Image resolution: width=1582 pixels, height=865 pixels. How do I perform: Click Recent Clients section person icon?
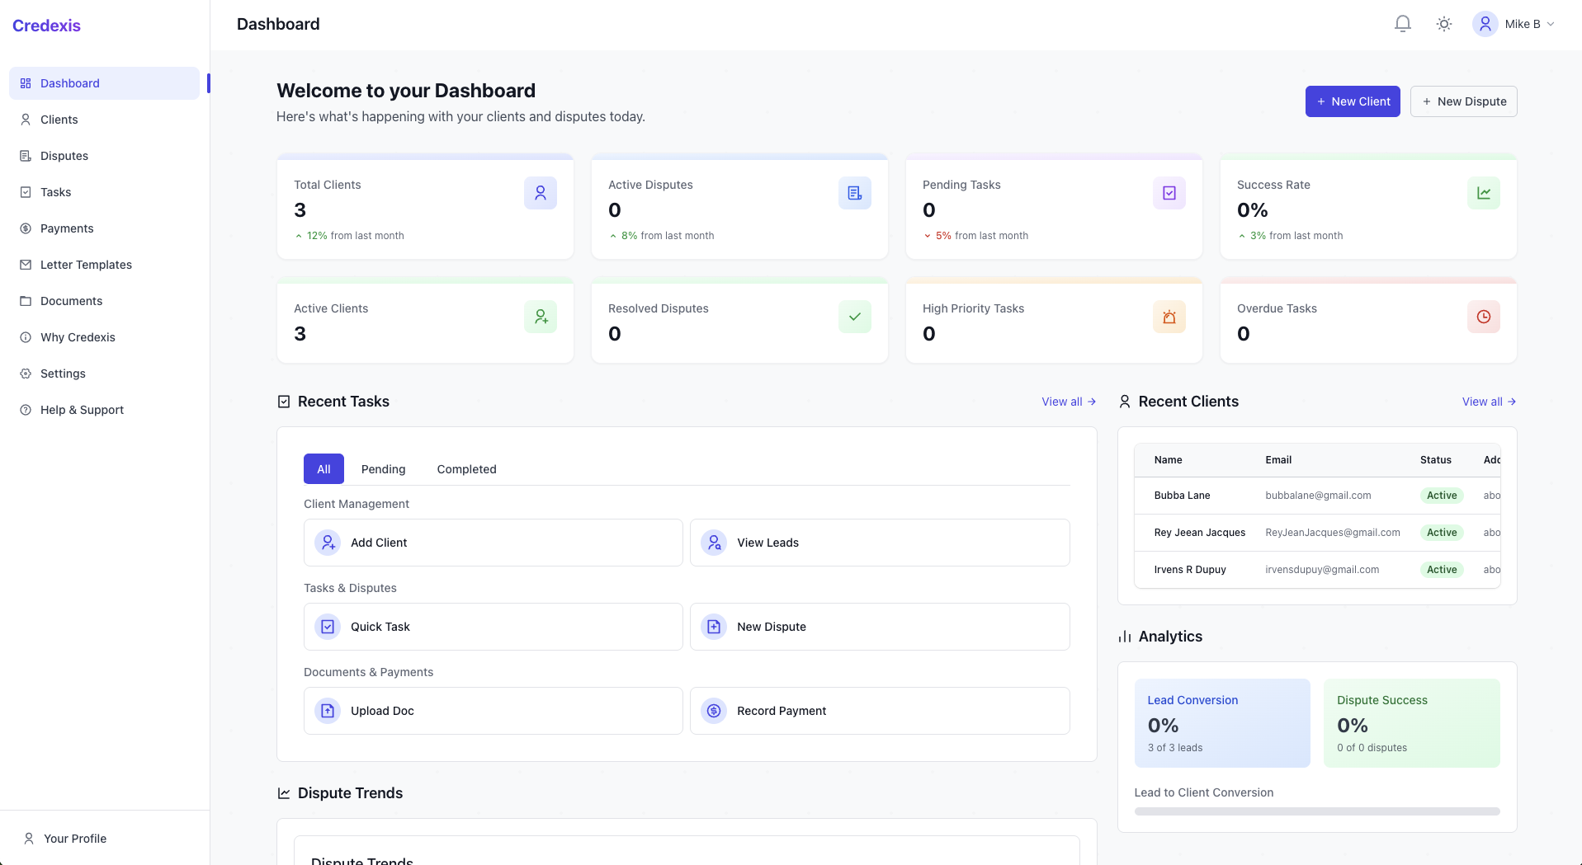tap(1124, 402)
